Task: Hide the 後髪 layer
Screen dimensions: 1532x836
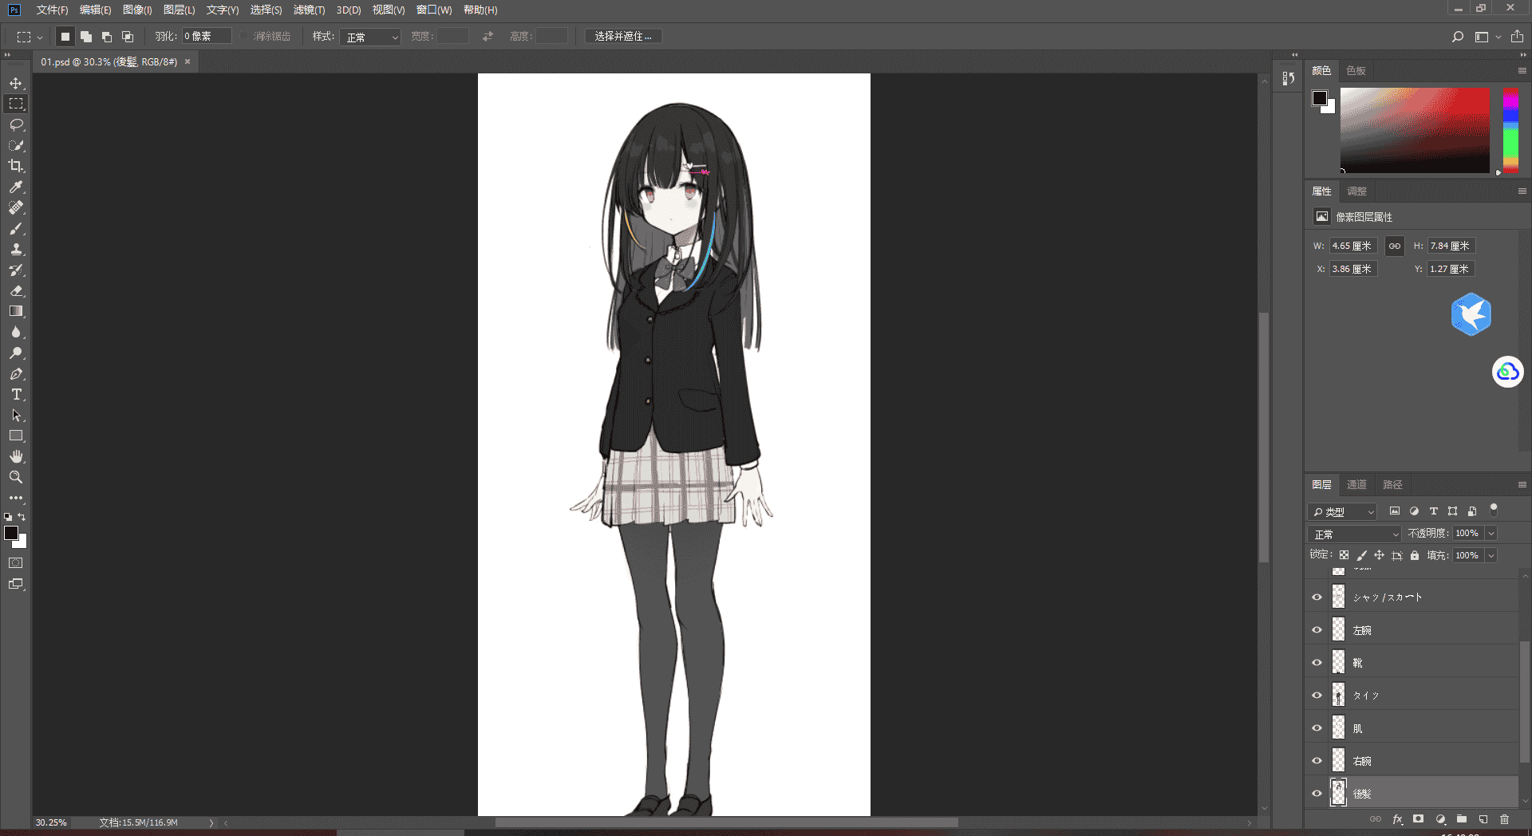Action: click(1317, 794)
